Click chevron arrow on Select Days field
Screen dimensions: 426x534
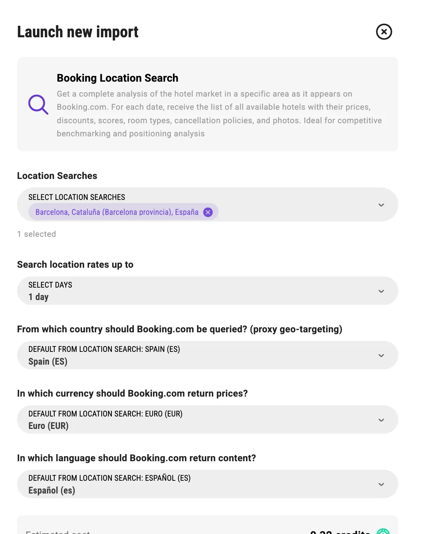381,291
